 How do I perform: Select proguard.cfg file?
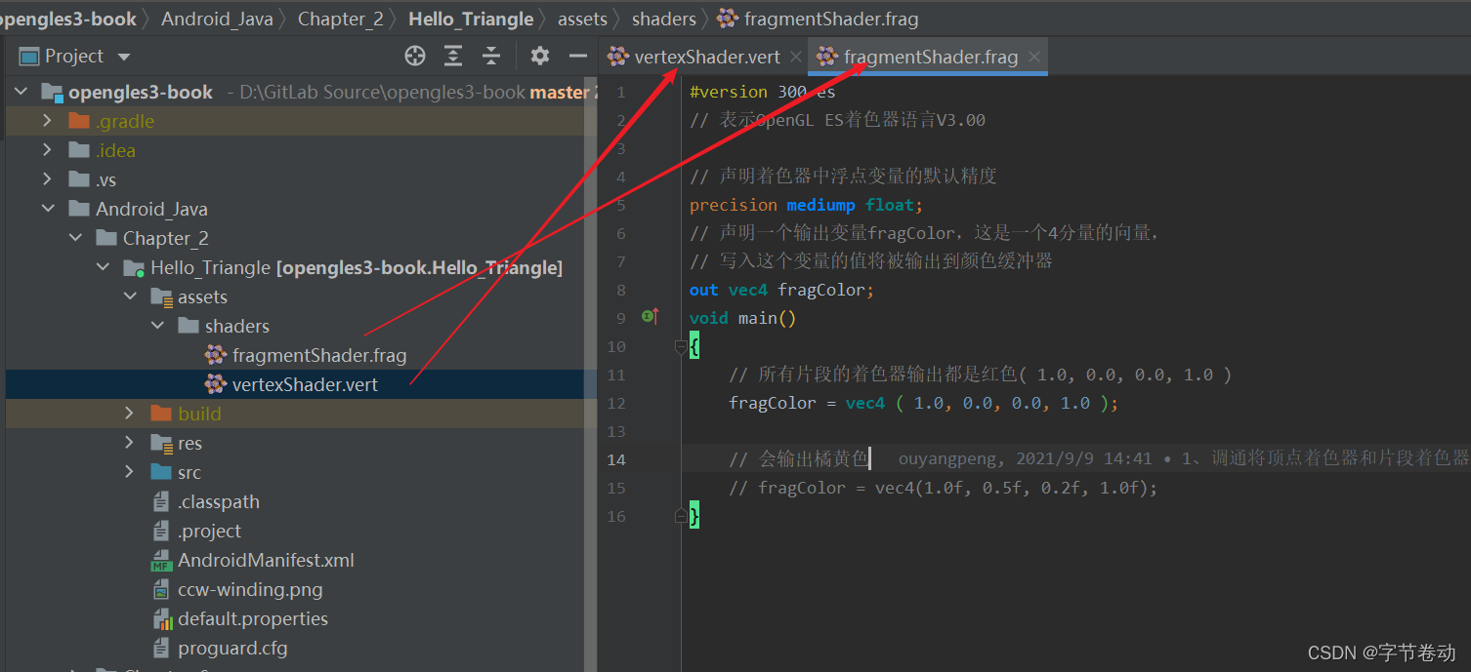tap(232, 648)
